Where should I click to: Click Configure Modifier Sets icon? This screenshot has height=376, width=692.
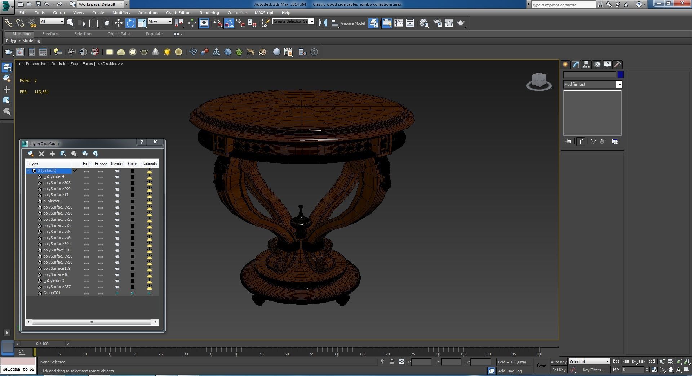615,142
